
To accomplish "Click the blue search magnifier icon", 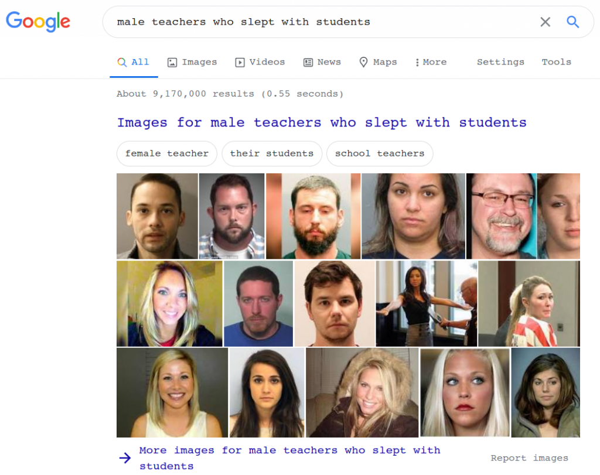I will 572,22.
